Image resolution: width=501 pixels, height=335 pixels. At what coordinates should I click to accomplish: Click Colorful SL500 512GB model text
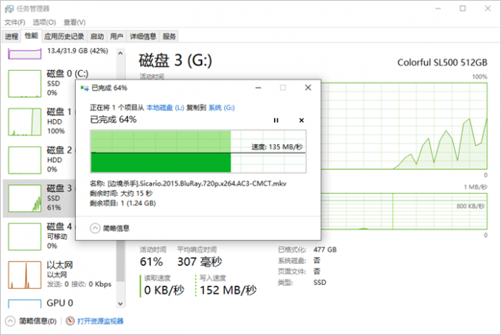coord(442,63)
